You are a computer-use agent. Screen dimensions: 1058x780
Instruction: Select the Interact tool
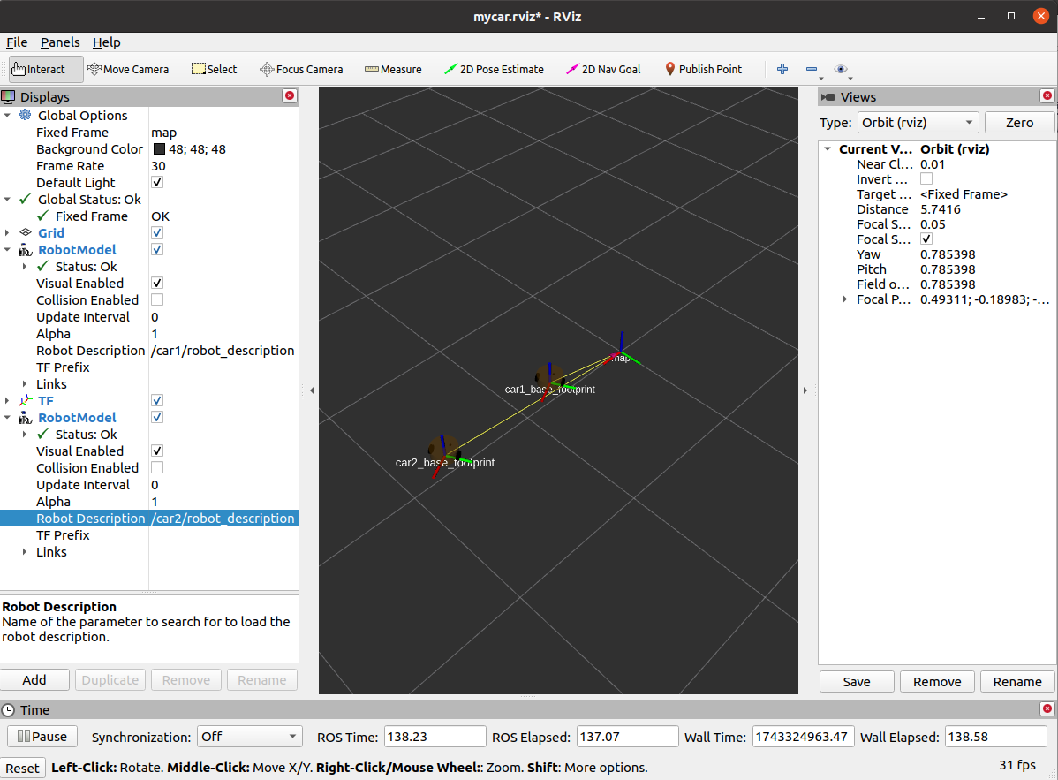(x=46, y=70)
